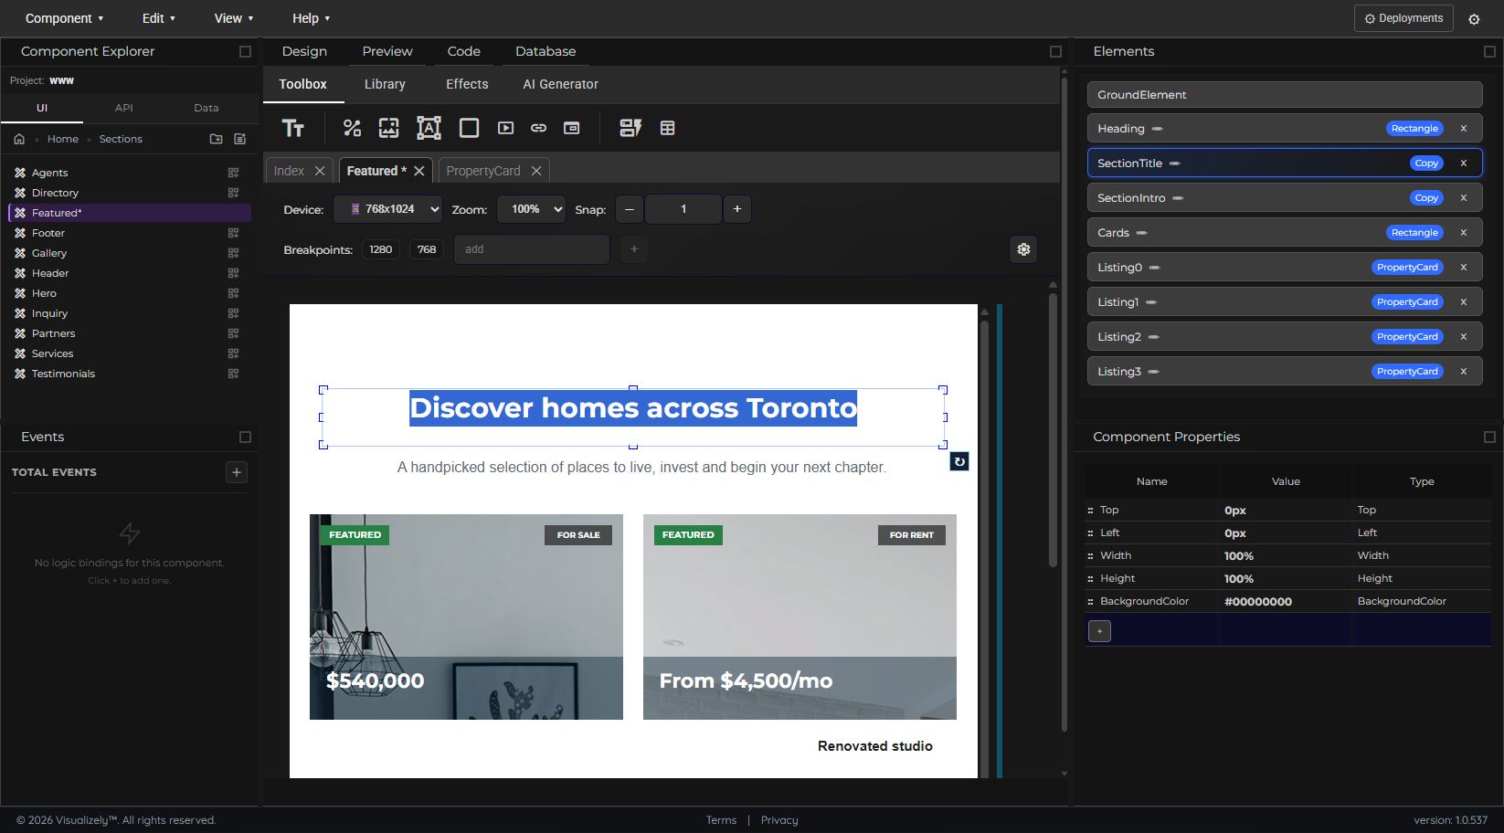Toggle Elements panel maximize box

click(x=1489, y=52)
